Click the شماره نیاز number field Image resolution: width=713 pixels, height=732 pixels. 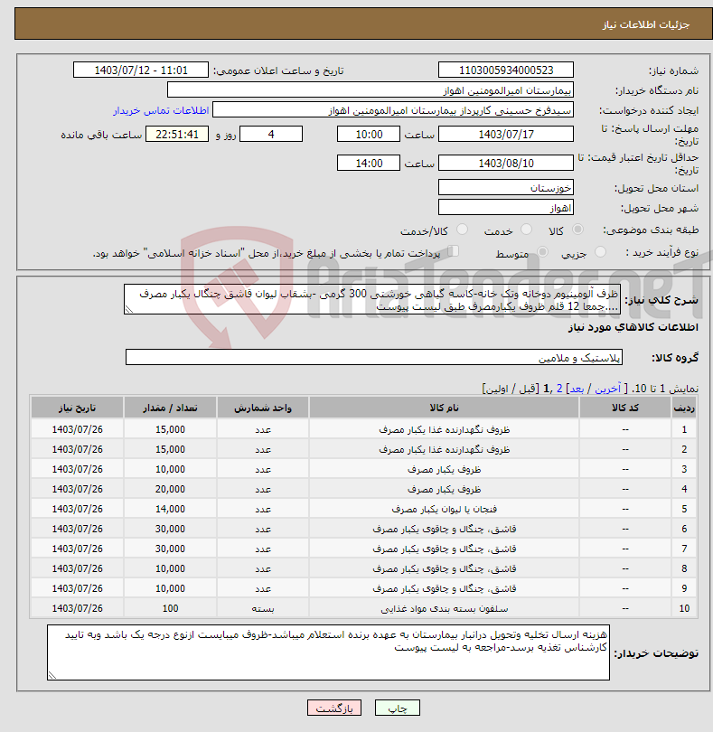[x=506, y=70]
